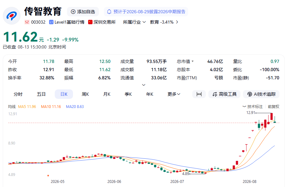287x187 pixels.
Task: Click chevron next to 教育 -3.41%
Action: coord(177,22)
